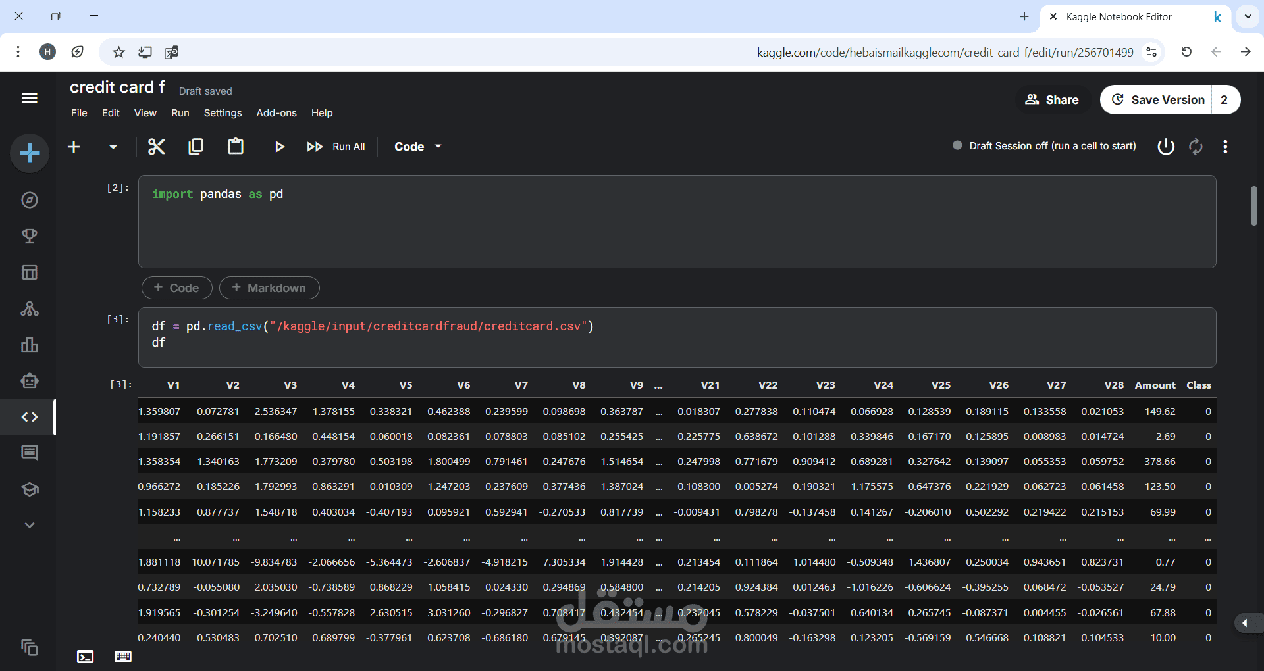
Task: Click the Save Version button
Action: 1158,100
